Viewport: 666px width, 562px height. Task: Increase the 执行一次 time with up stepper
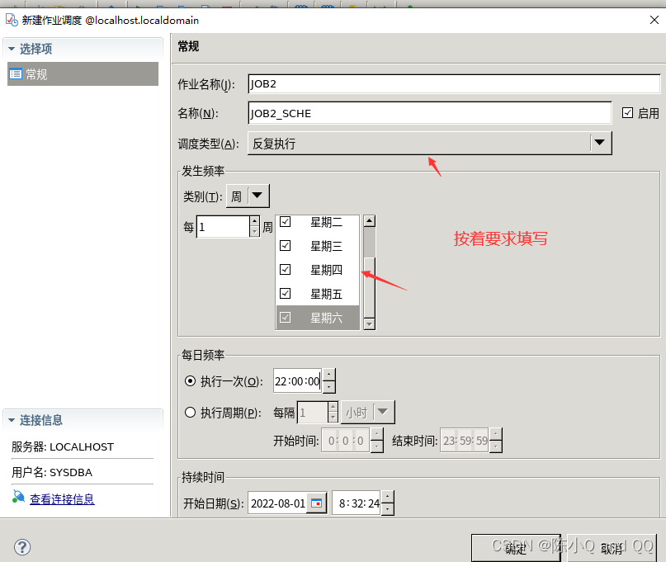[x=328, y=375]
